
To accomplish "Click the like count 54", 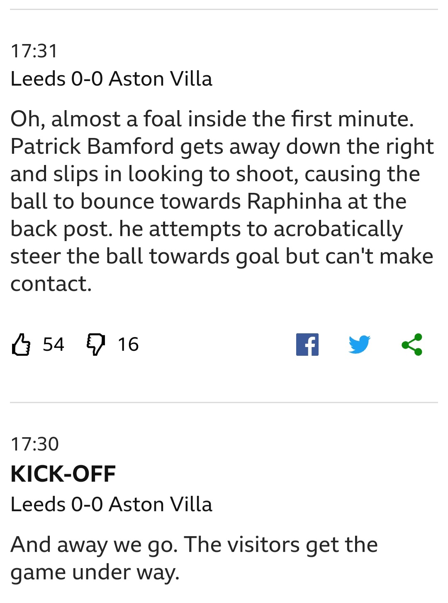I will point(54,345).
